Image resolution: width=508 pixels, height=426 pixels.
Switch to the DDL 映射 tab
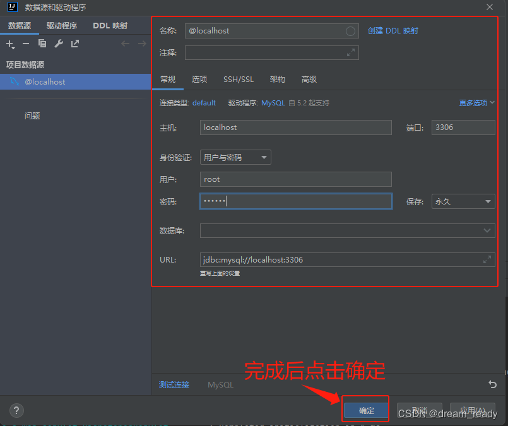(110, 26)
